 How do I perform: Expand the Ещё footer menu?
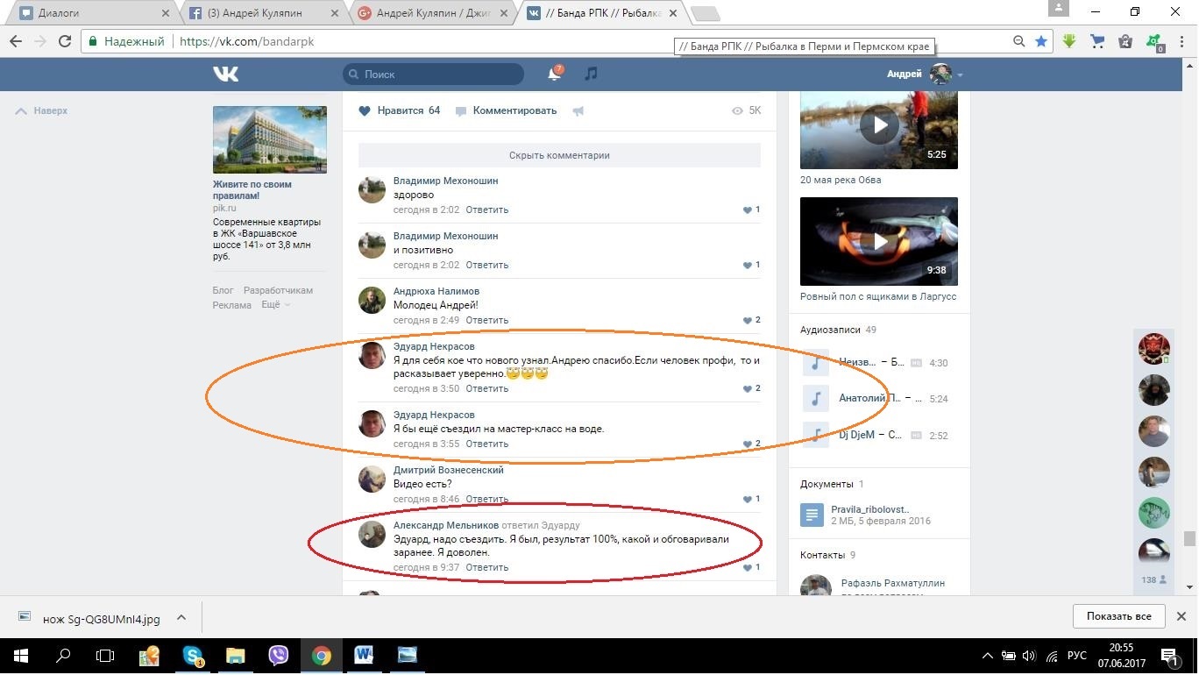pyautogui.click(x=275, y=305)
